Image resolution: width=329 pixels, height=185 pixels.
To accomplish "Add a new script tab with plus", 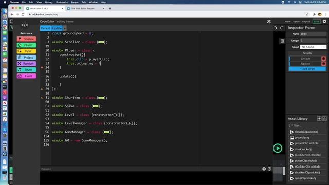I will (x=65, y=28).
